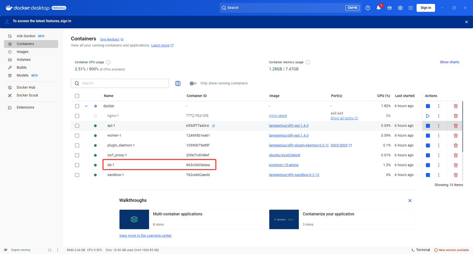
Task: Enable Only show running containers
Action: click(193, 83)
